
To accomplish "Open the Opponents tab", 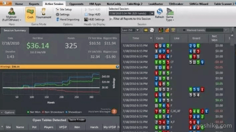I will (76, 4).
